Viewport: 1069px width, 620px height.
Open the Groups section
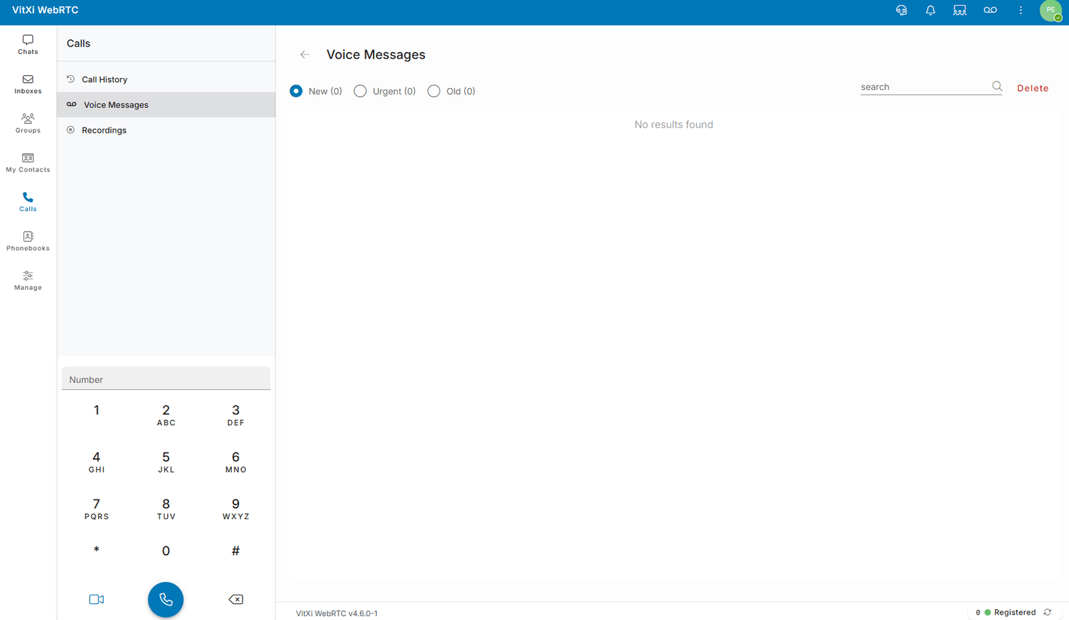[x=27, y=123]
